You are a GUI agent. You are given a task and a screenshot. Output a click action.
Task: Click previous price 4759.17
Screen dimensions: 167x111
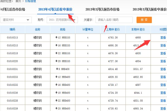click(x=113, y=85)
